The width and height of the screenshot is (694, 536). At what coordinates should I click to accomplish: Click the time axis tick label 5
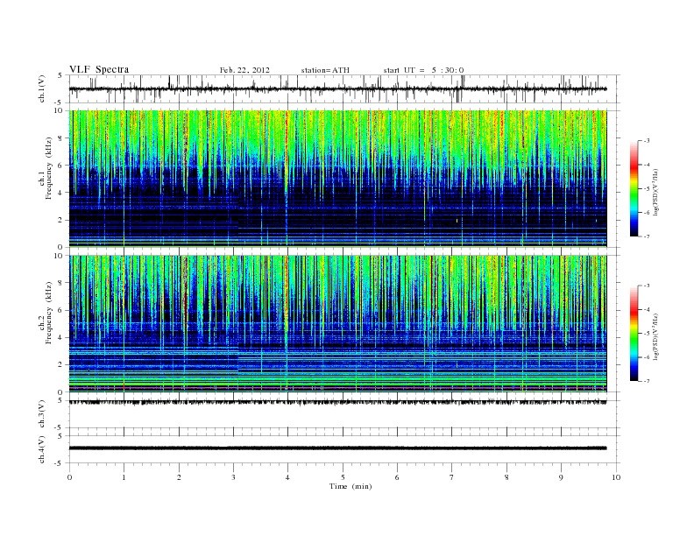[343, 477]
